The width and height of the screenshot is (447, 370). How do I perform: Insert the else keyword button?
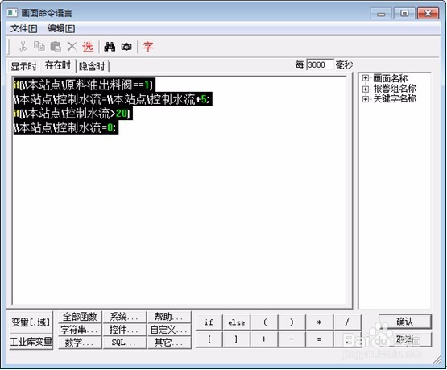[236, 322]
